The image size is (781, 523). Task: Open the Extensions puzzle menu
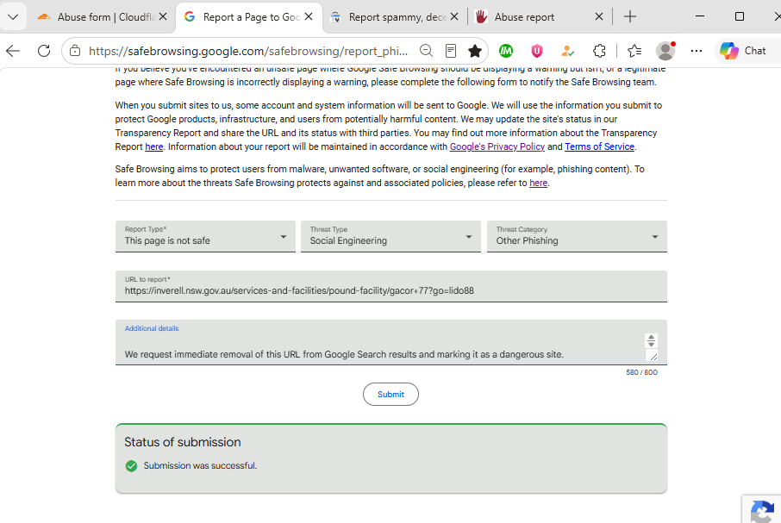click(599, 51)
